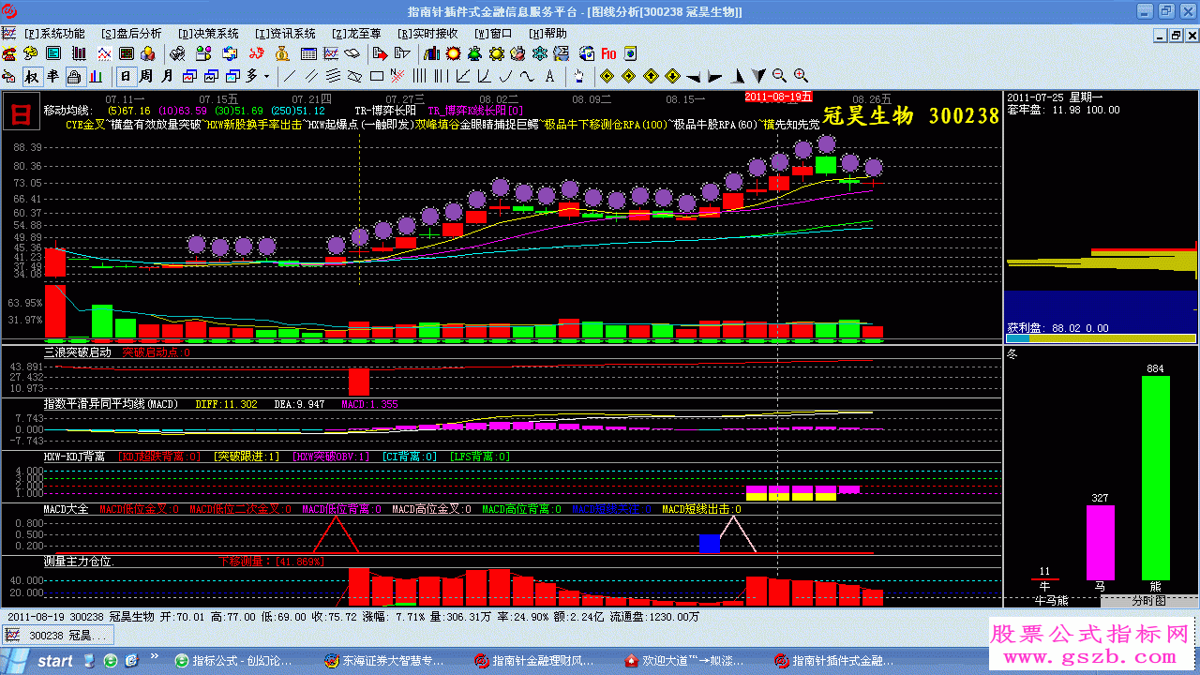Open the [I]资讯系统 menu
The image size is (1200, 675).
285,33
